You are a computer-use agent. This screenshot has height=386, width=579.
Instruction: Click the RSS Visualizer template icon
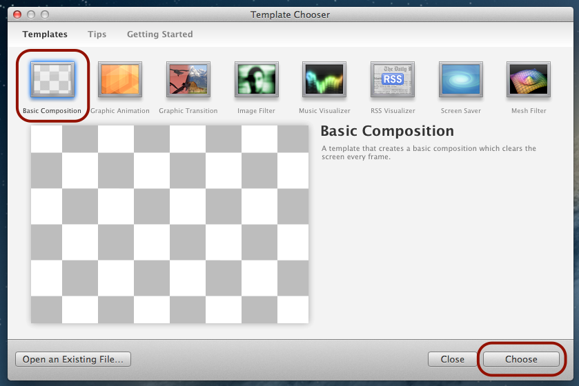[392, 79]
